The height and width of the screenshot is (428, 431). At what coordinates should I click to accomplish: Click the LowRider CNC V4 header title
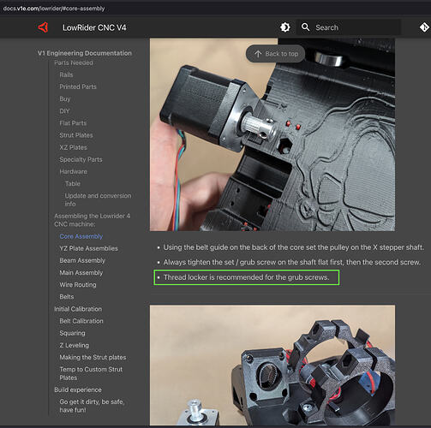point(94,27)
